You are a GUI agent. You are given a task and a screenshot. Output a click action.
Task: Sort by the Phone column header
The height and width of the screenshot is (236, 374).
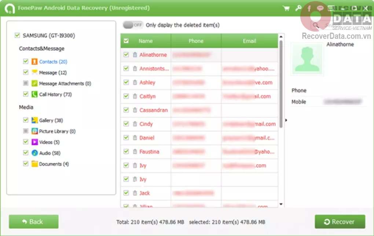pos(196,41)
